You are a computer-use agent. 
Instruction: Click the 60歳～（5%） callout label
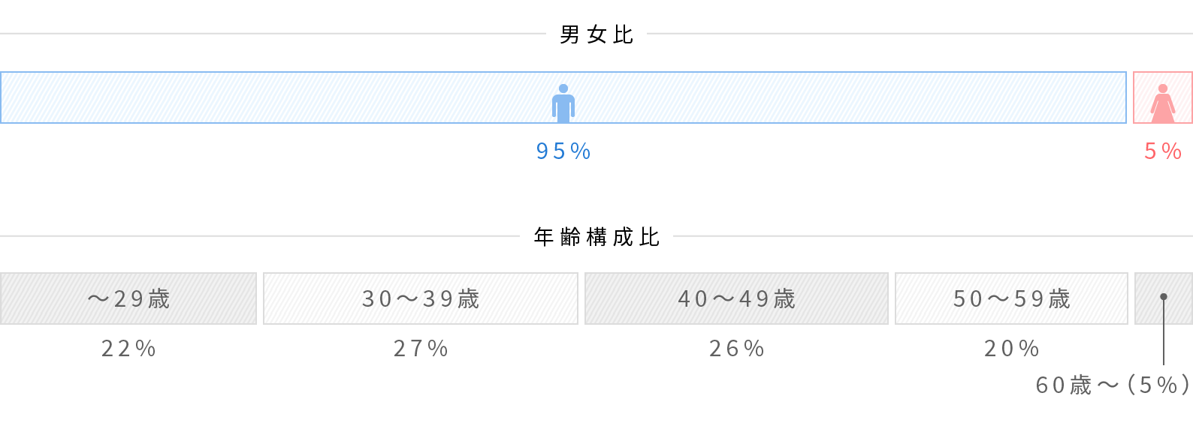point(1113,385)
